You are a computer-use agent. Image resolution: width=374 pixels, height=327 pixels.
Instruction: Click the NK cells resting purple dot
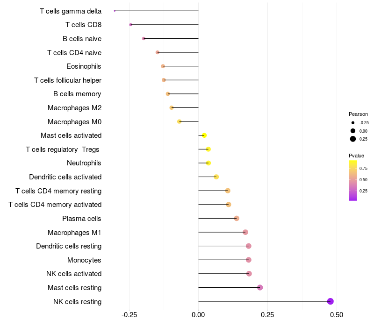click(330, 301)
